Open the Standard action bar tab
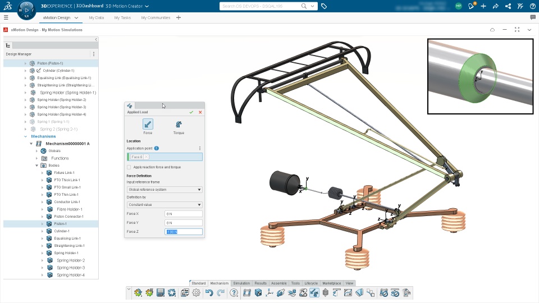Screen dimensions: 539x303 [x=199, y=283]
